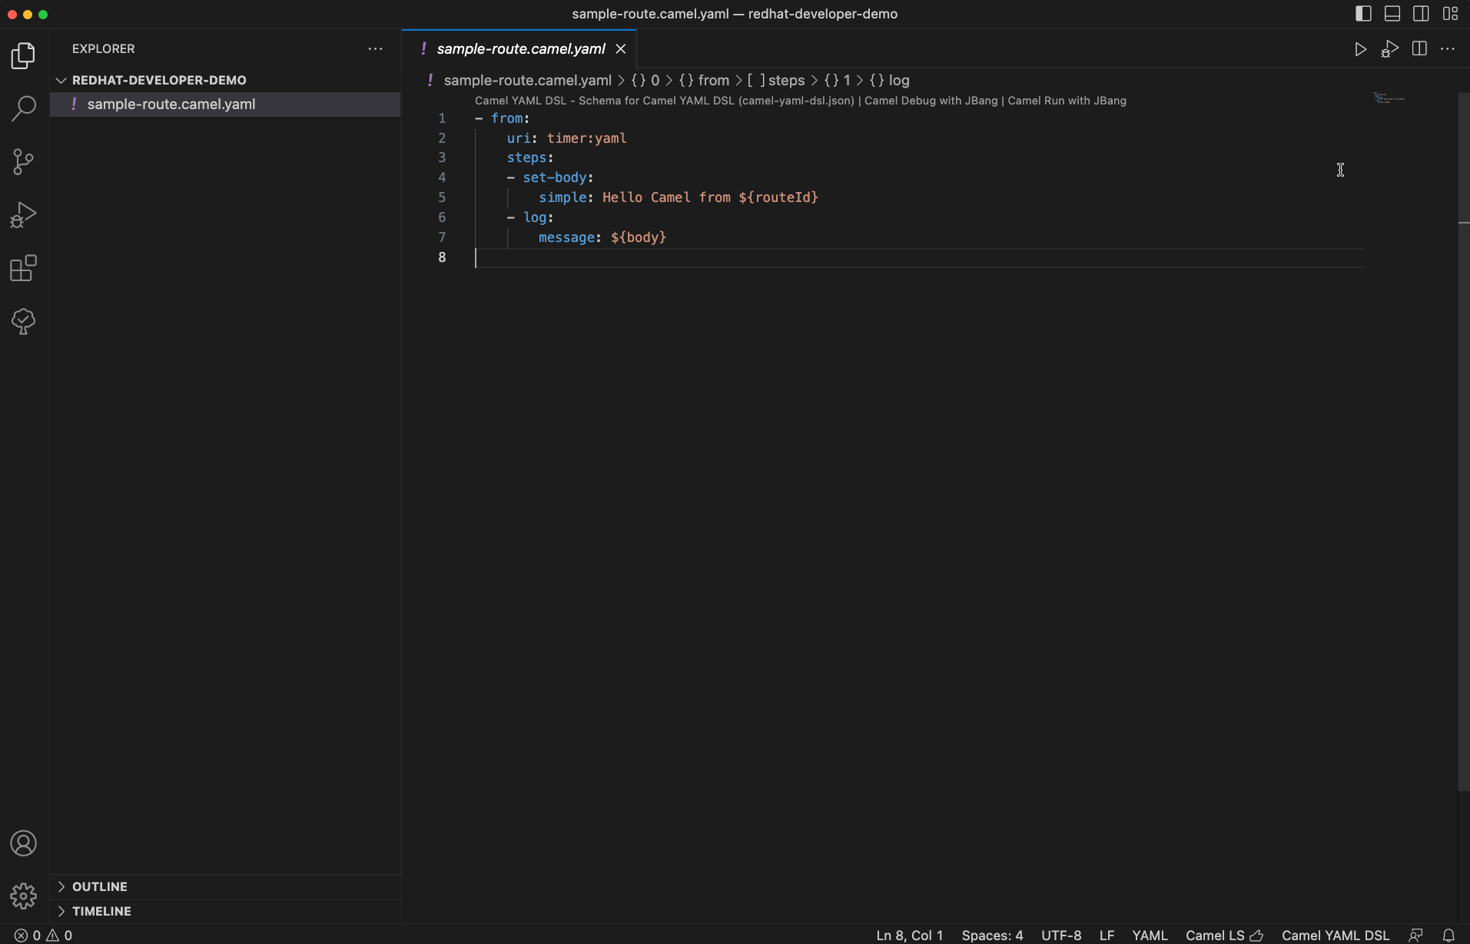Change language mode YAML

(x=1150, y=935)
